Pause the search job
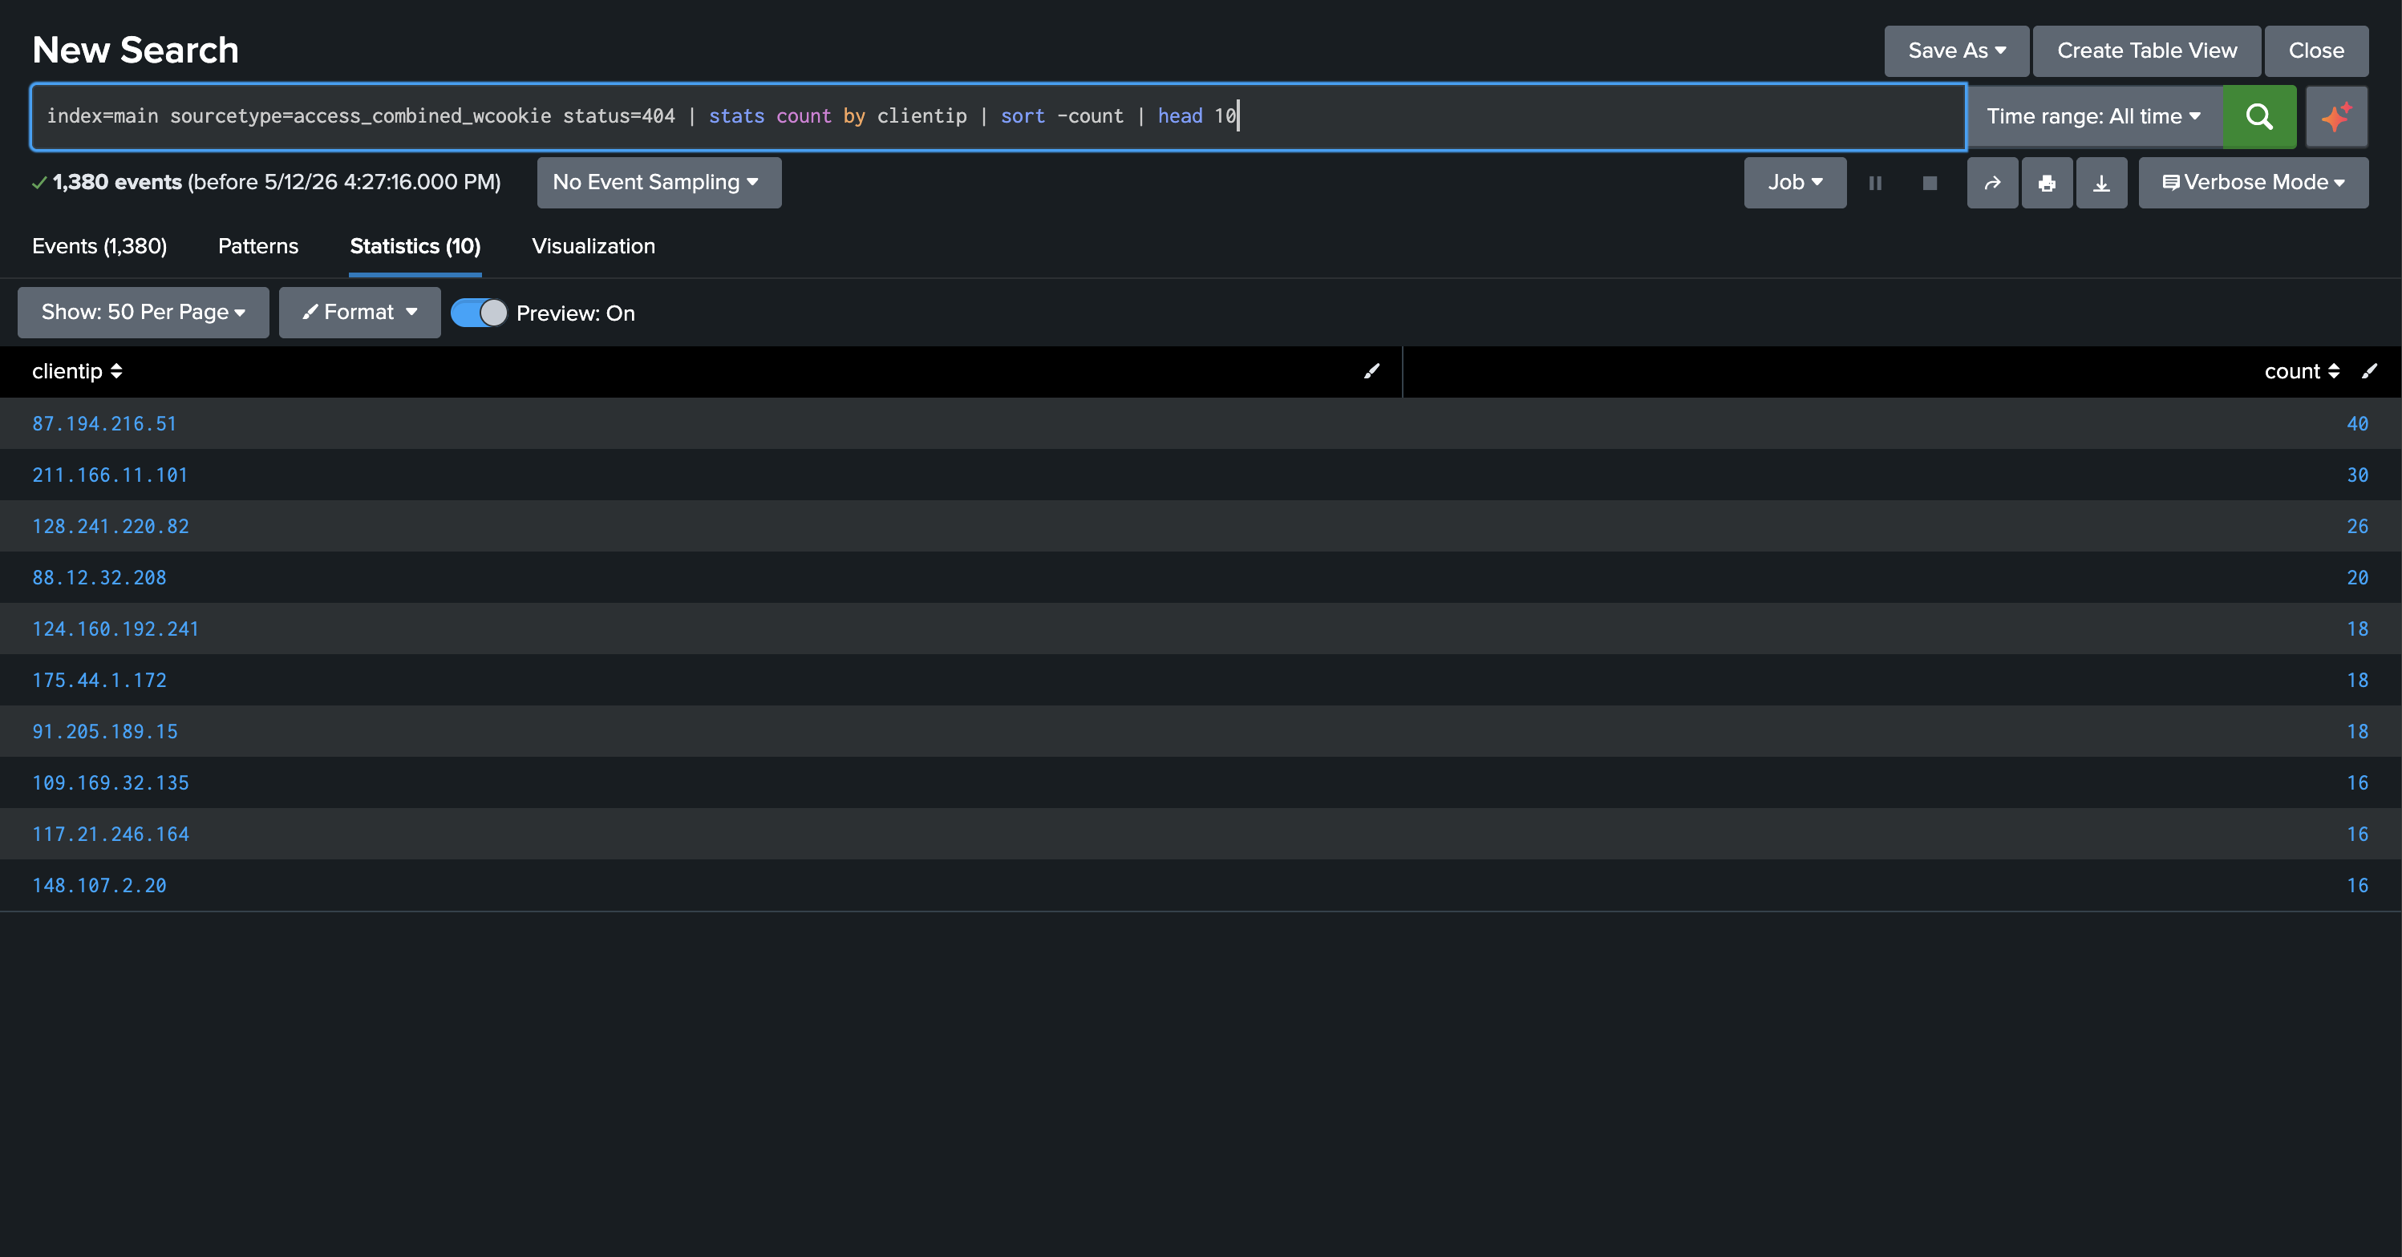Viewport: 2402px width, 1257px height. click(x=1875, y=183)
